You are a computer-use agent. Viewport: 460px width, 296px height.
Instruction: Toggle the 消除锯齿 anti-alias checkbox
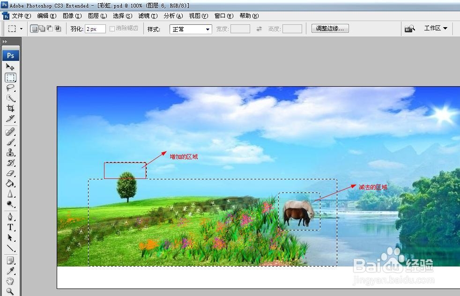pyautogui.click(x=112, y=28)
